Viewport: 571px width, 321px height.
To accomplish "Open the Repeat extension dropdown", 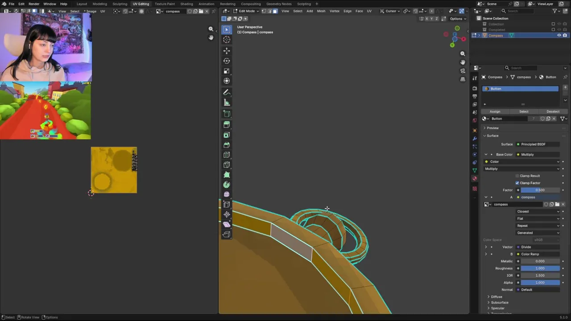I will tap(538, 226).
